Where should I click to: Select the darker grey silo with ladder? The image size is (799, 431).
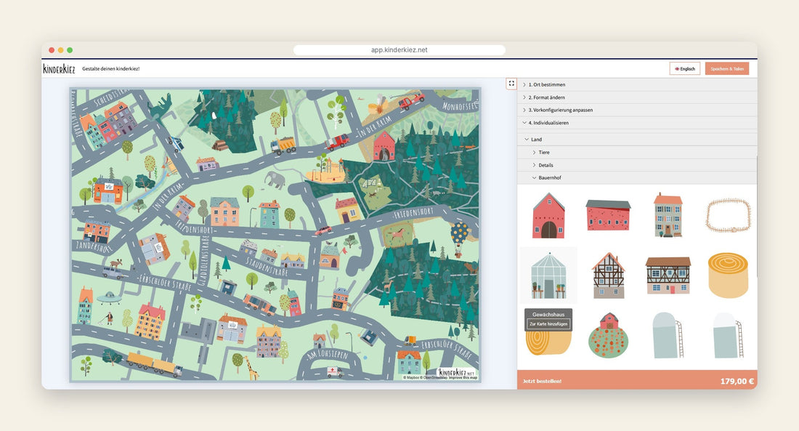click(668, 335)
